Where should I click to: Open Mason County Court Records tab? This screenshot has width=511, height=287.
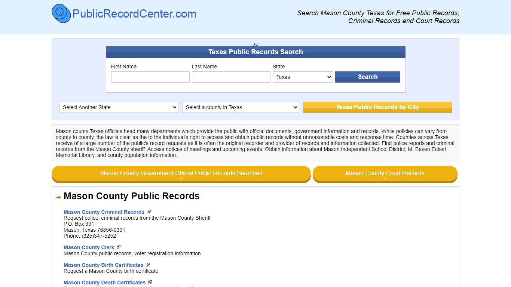385,174
